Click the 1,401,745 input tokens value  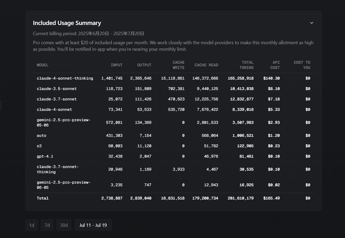click(112, 78)
